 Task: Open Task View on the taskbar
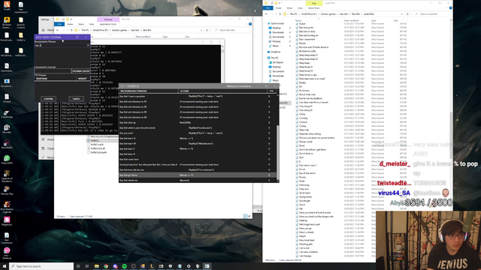click(87, 266)
